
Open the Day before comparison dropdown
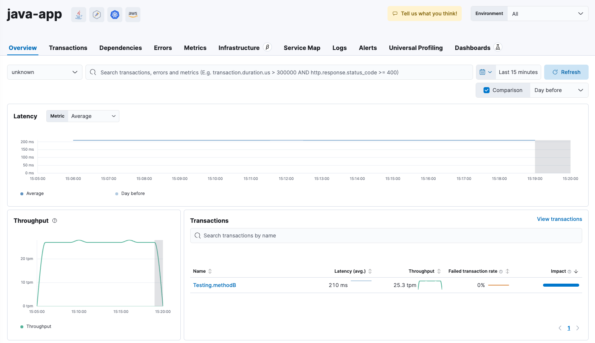click(x=558, y=90)
